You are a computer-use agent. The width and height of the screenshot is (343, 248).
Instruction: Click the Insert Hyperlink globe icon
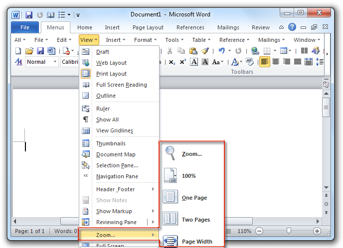pos(255,51)
